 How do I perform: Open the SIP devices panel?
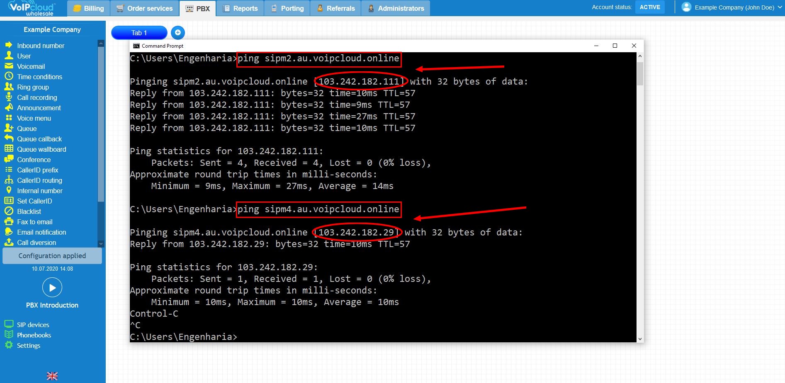(32, 324)
